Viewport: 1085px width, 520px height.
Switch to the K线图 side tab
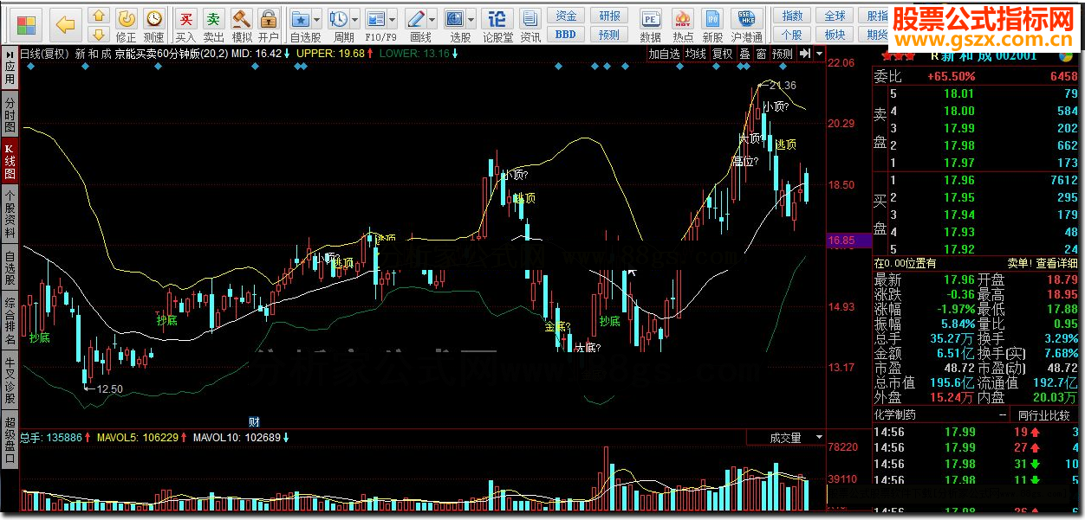point(10,161)
